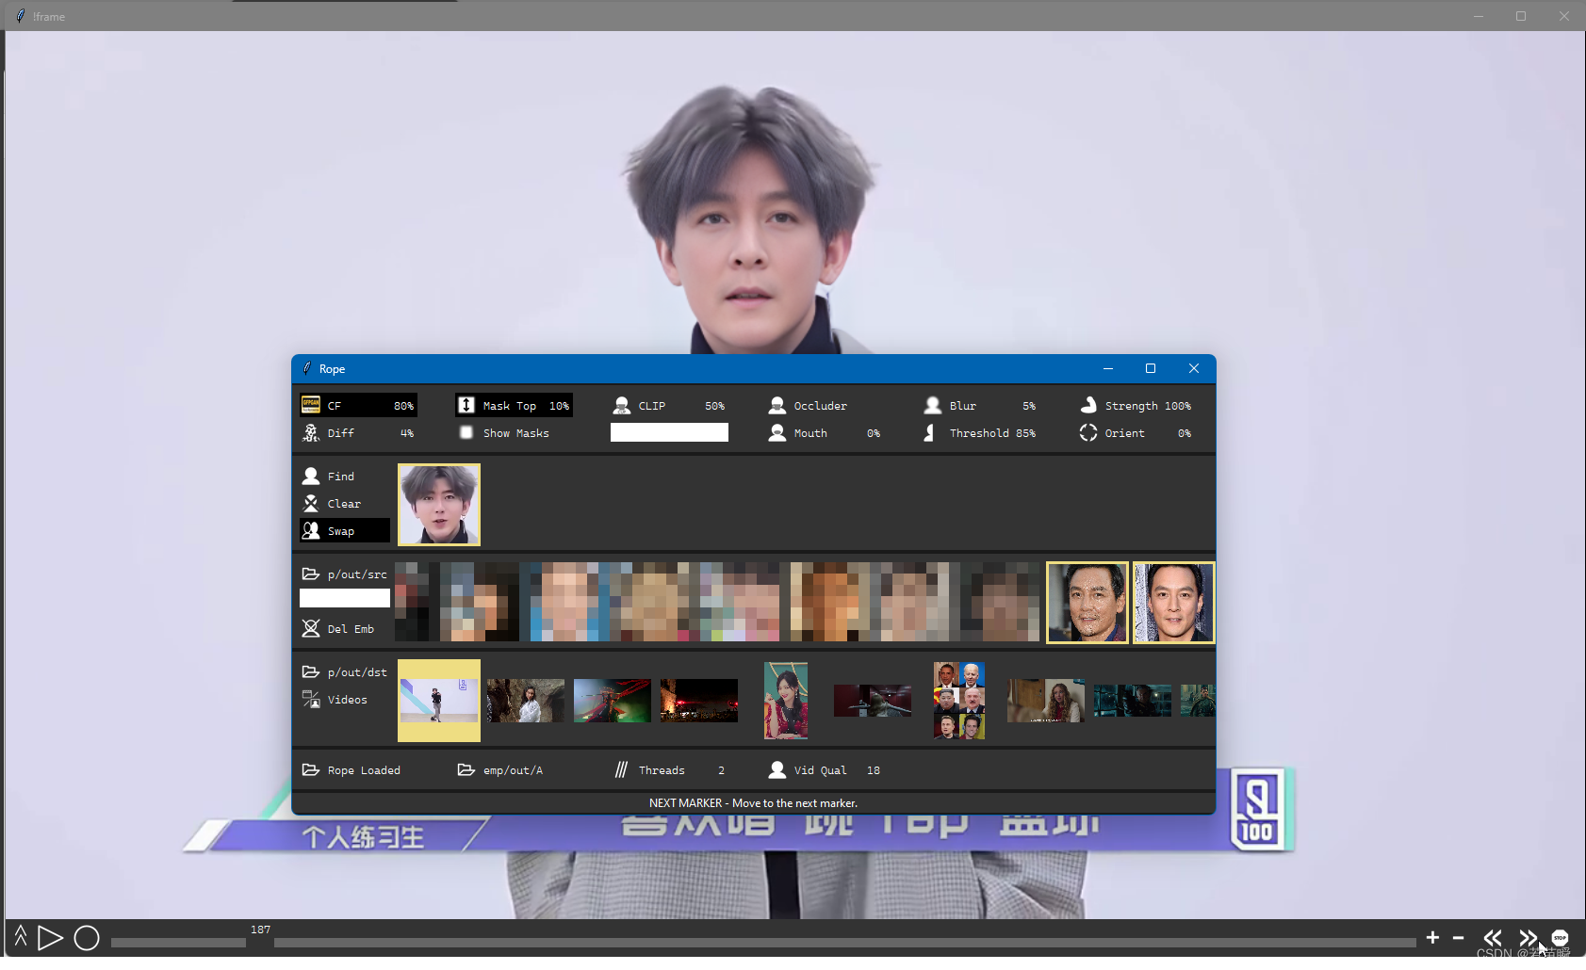Click the Vid Qual setting icon
The height and width of the screenshot is (970, 1586).
coord(777,770)
